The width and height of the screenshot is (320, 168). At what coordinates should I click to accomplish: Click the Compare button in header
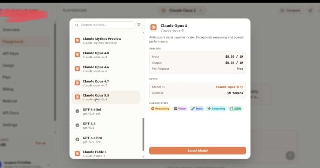click(290, 10)
